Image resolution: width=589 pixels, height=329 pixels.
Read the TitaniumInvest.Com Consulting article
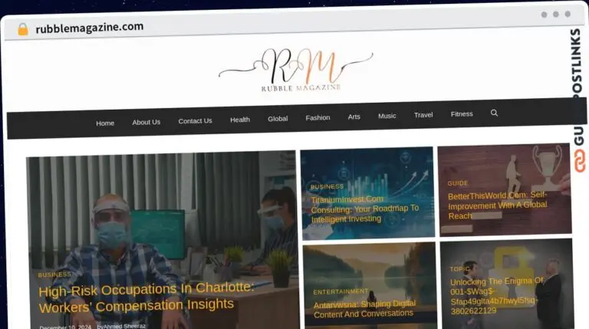pos(364,208)
